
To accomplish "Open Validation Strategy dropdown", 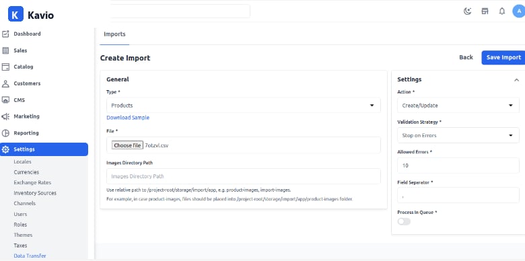I will pos(458,135).
